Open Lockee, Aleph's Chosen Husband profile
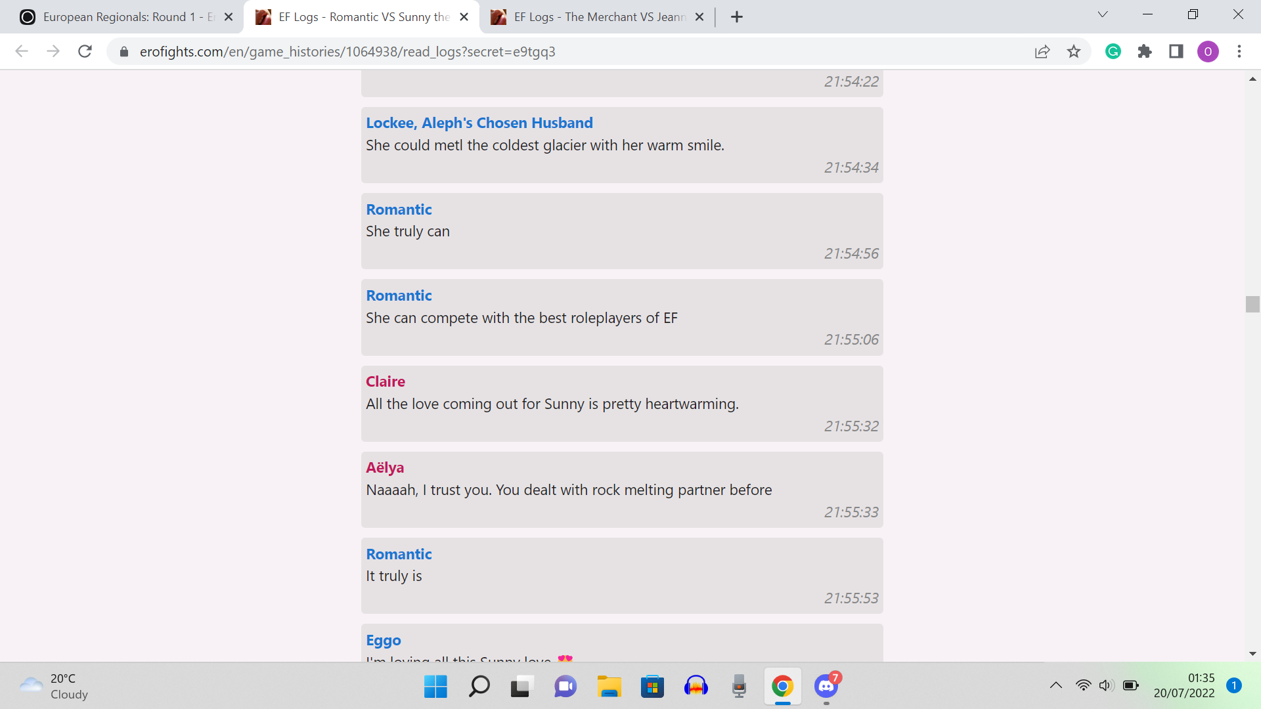Screen dimensions: 1261x709 (479, 123)
